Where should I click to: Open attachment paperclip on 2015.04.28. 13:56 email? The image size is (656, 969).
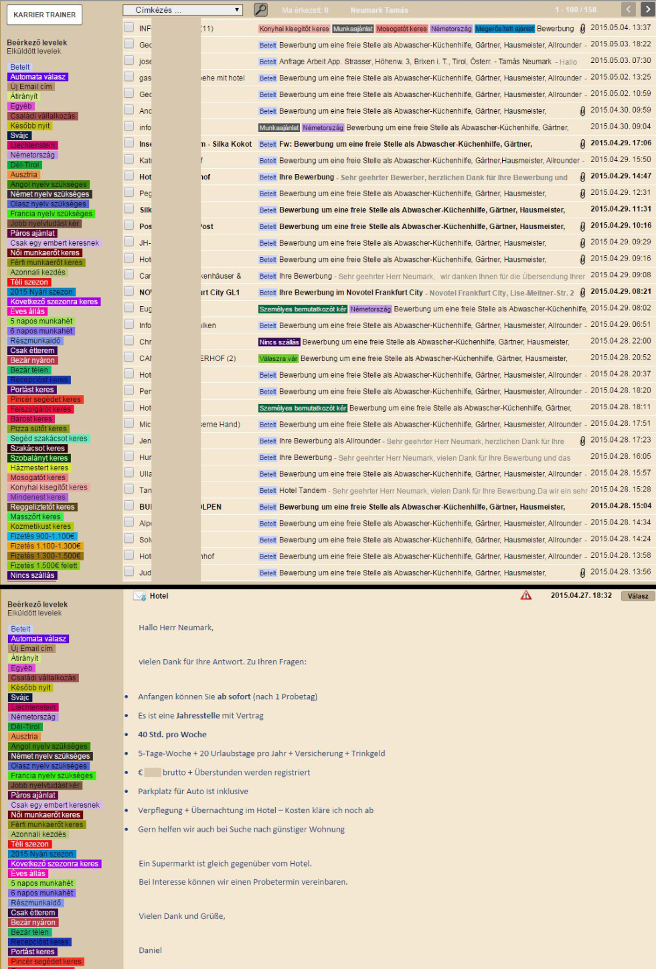(x=582, y=573)
